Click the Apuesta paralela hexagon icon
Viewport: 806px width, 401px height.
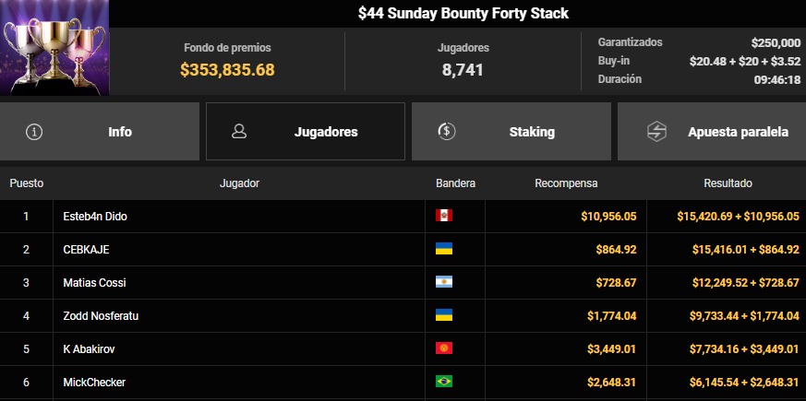click(x=656, y=132)
